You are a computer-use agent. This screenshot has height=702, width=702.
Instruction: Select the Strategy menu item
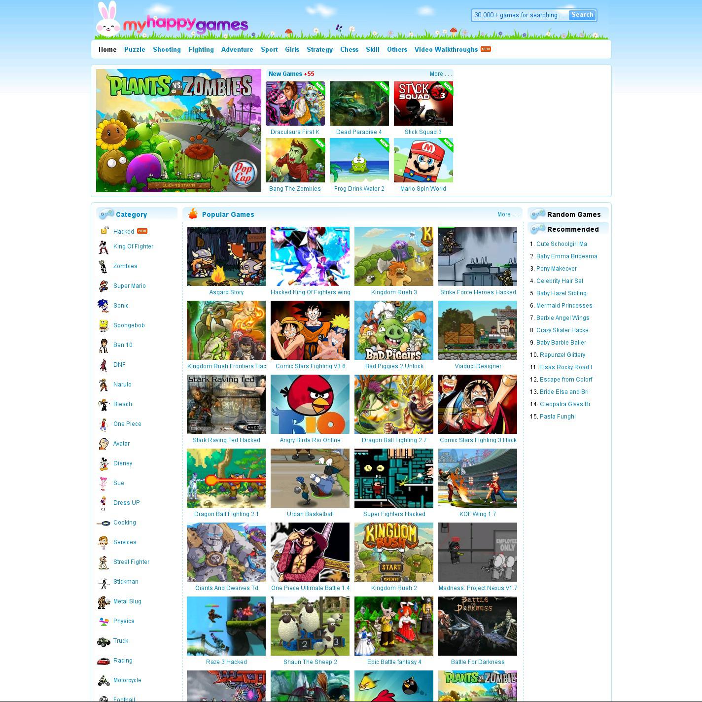click(x=319, y=49)
